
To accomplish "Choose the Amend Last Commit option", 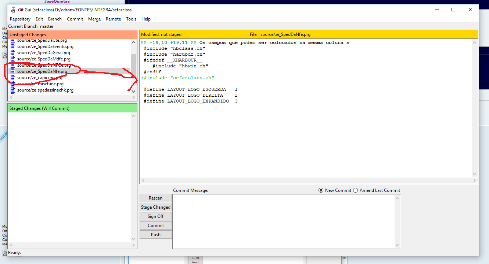I will (355, 190).
